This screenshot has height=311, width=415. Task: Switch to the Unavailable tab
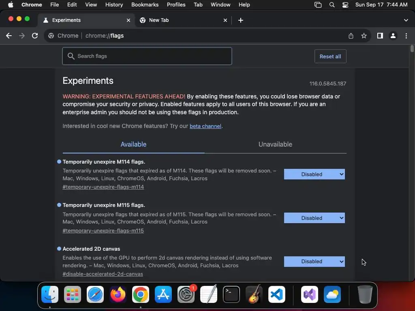[x=275, y=145]
